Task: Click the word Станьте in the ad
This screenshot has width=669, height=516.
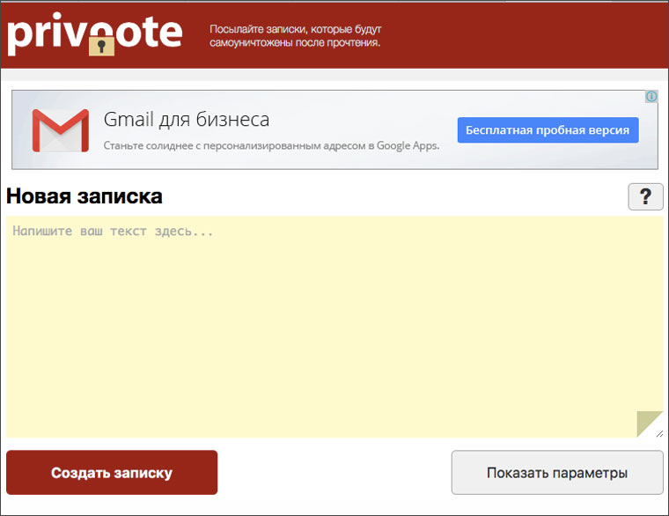Action: [x=124, y=146]
